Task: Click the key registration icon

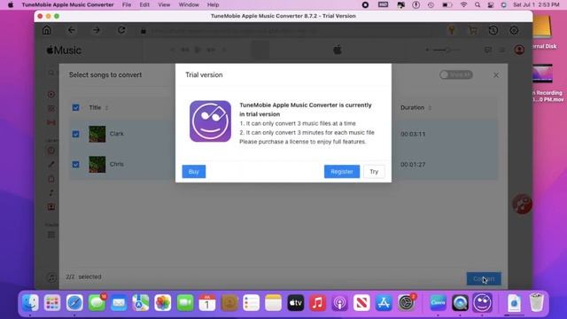Action: pyautogui.click(x=452, y=30)
